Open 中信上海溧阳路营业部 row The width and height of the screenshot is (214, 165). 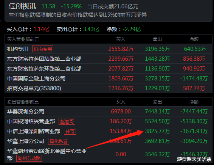(109, 131)
